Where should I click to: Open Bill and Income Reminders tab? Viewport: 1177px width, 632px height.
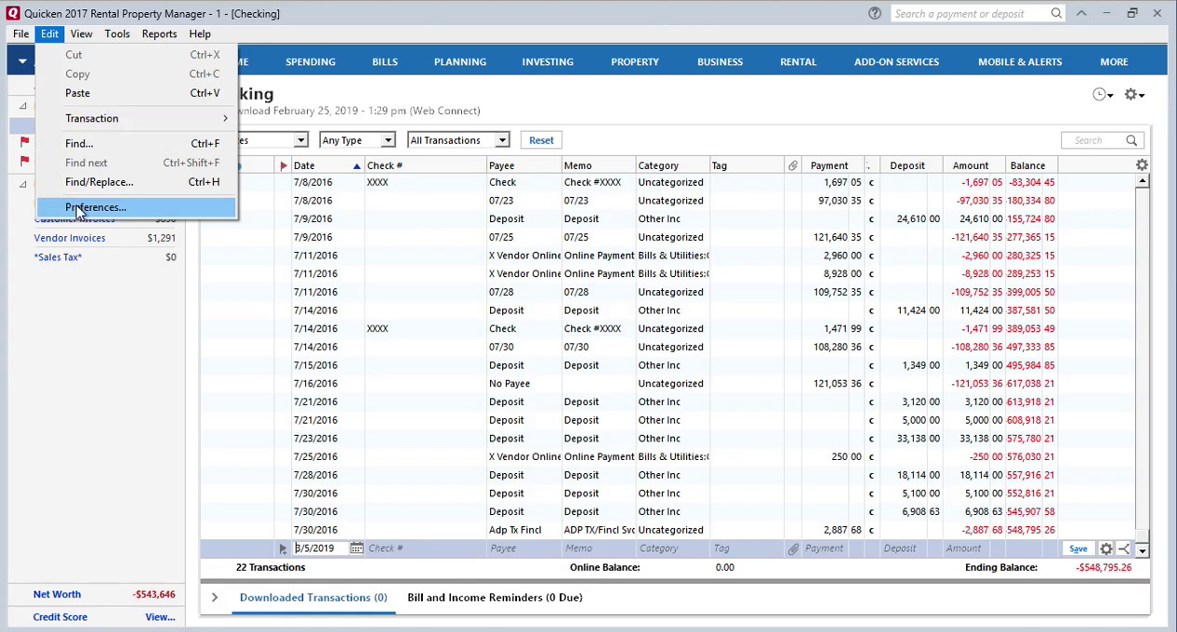point(495,598)
